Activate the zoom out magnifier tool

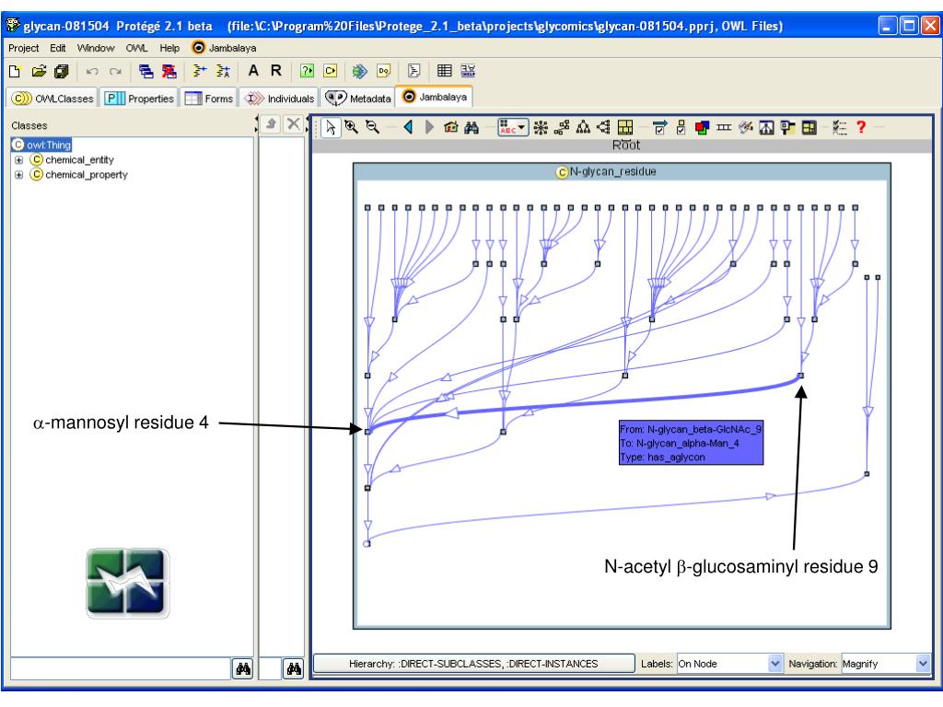[373, 127]
